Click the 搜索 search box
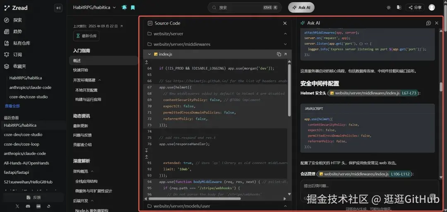This screenshot has width=447, height=212. point(245,8)
